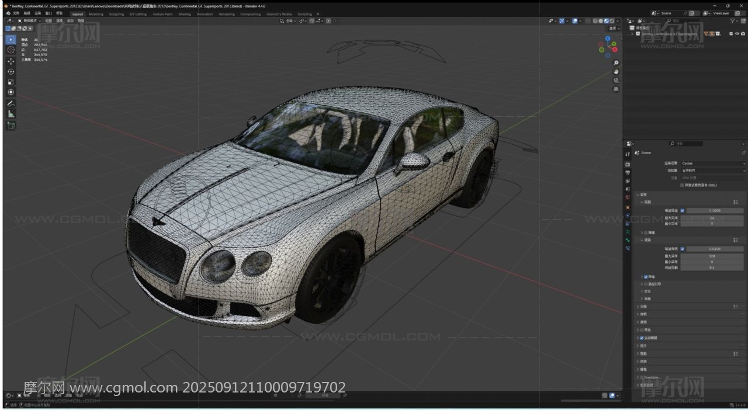Open the object mode dropdown
Viewport: 748px width, 410px height.
point(29,21)
